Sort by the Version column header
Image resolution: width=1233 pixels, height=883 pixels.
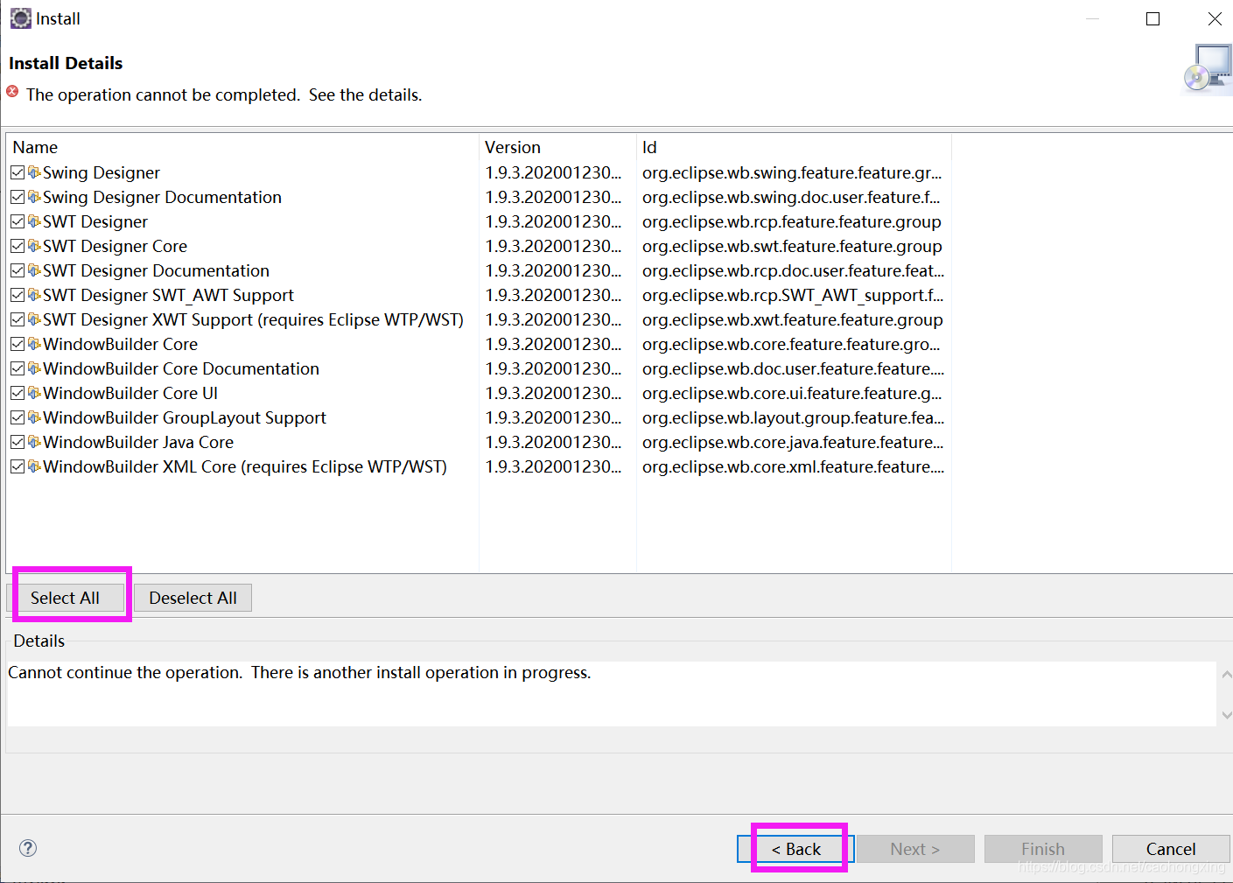(557, 147)
